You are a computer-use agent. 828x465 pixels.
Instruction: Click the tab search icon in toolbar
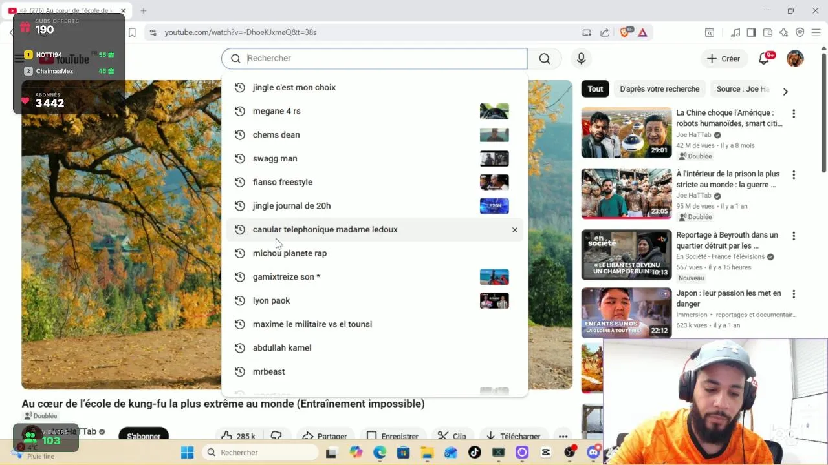click(710, 32)
